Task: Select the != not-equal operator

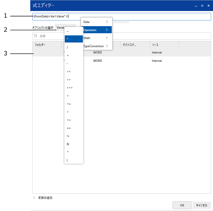Action: pyautogui.click(x=74, y=136)
